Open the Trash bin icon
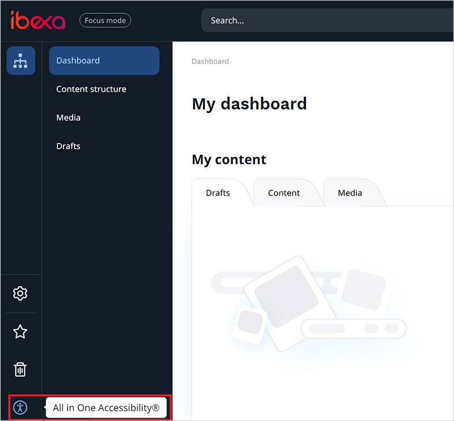This screenshot has width=454, height=421. [20, 369]
